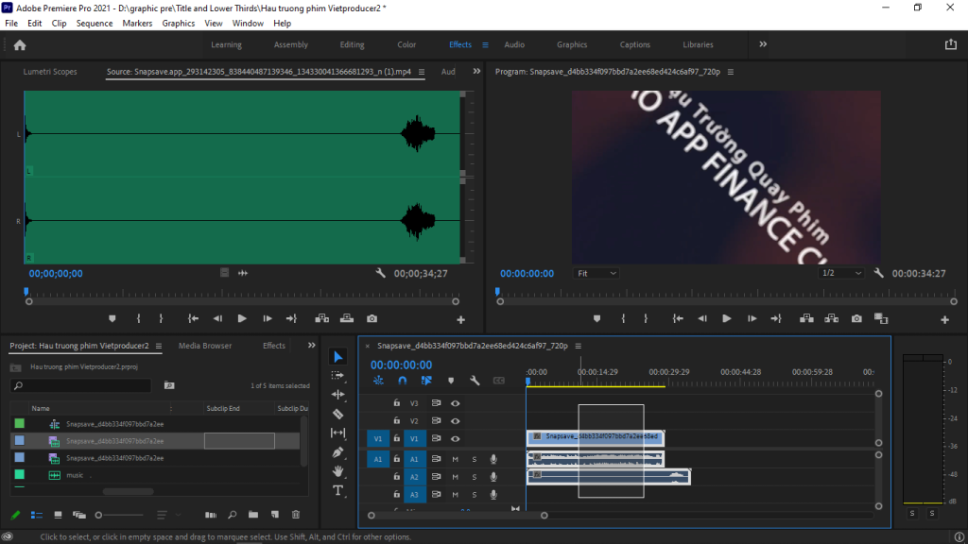Image resolution: width=968 pixels, height=544 pixels.
Task: Expand the workspace overflow chevron
Action: coord(763,44)
